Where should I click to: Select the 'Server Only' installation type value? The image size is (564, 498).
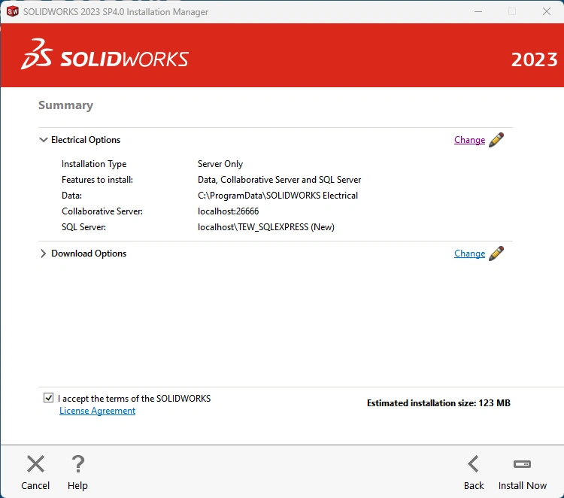point(220,164)
